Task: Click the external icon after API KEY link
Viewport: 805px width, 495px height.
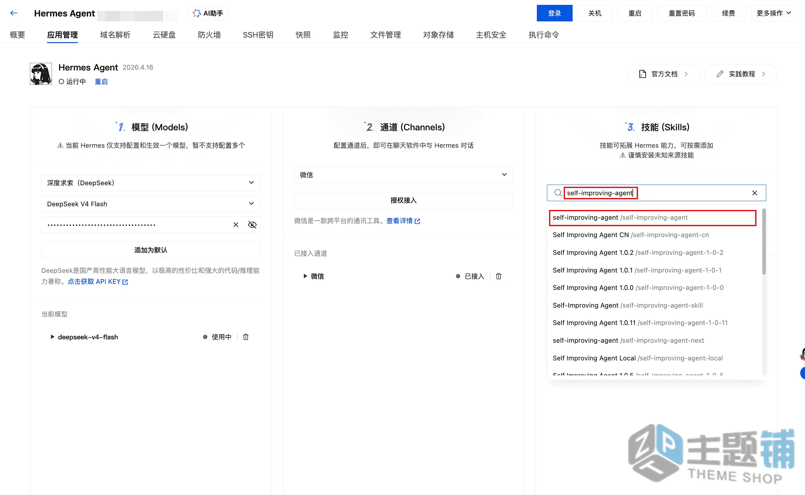Action: tap(125, 282)
